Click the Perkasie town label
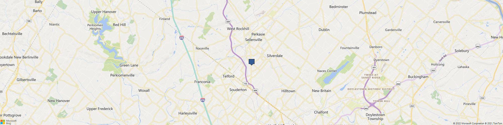503x125 pixels. (258, 34)
